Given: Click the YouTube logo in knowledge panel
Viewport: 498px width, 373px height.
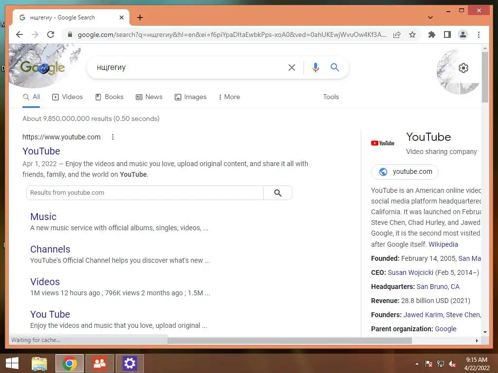Looking at the screenshot, I should (x=383, y=143).
